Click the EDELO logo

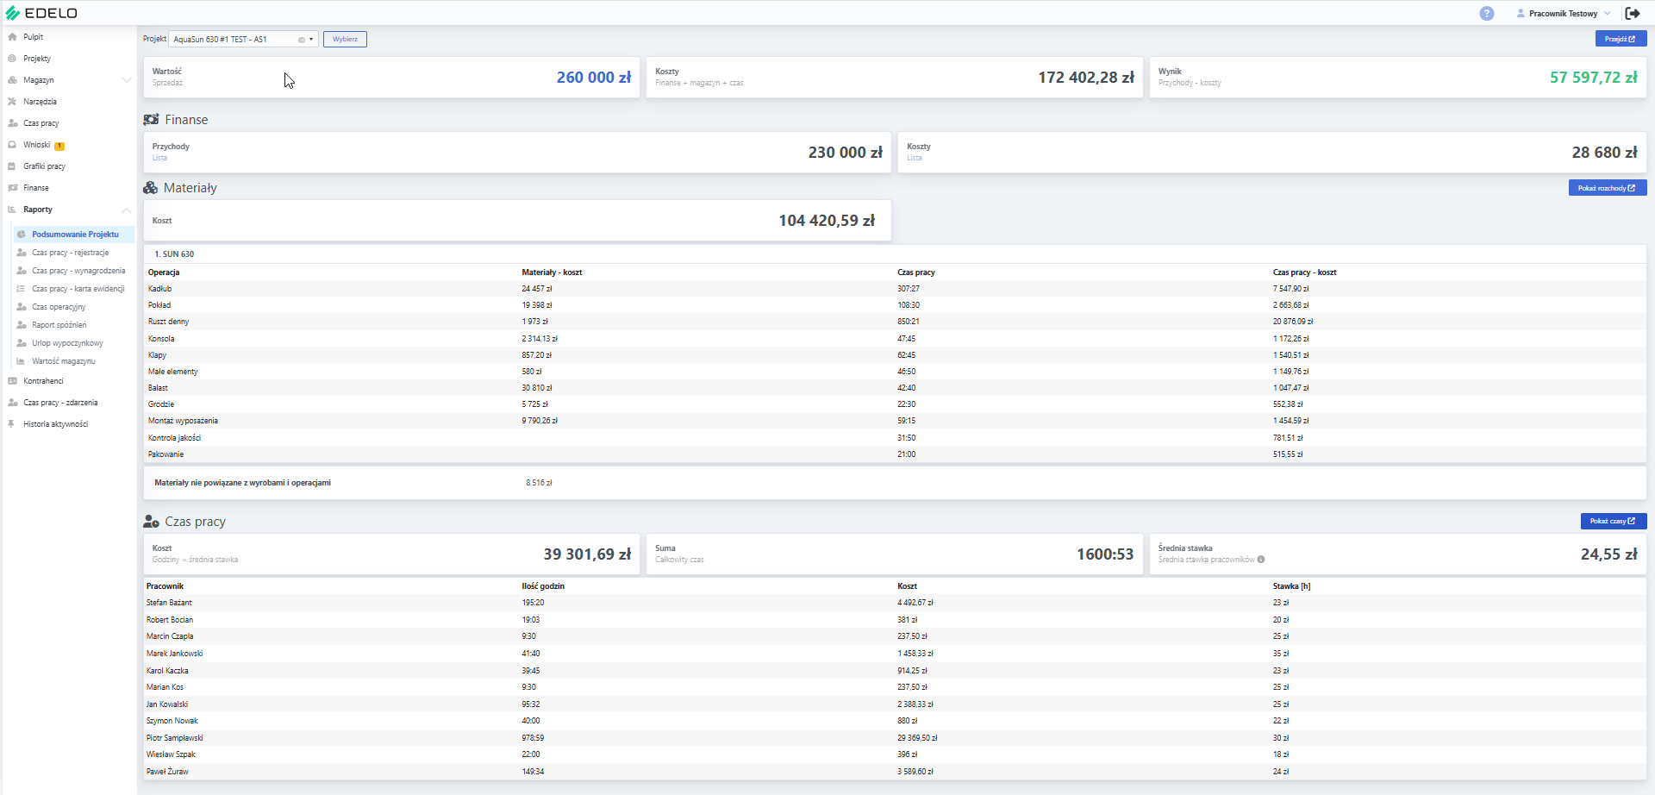[41, 13]
